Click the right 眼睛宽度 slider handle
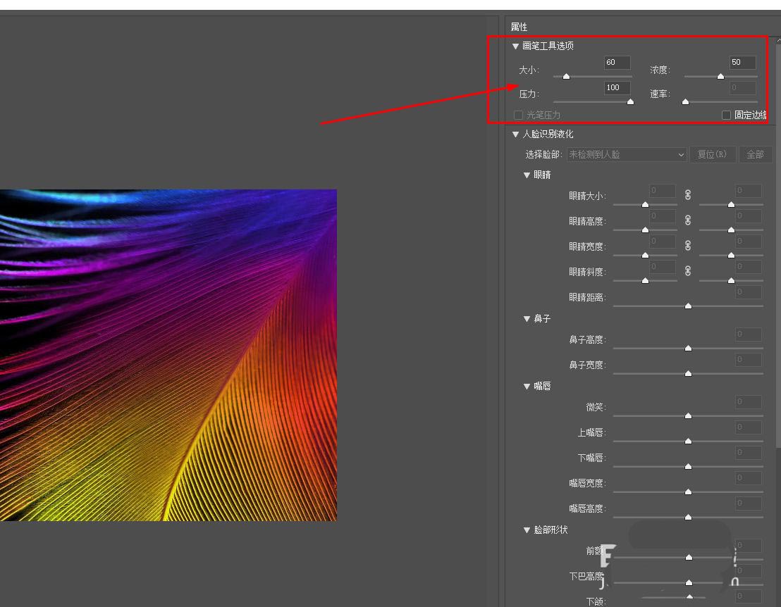 (731, 255)
